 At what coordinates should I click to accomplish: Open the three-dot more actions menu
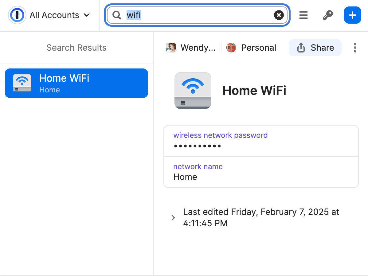click(355, 48)
